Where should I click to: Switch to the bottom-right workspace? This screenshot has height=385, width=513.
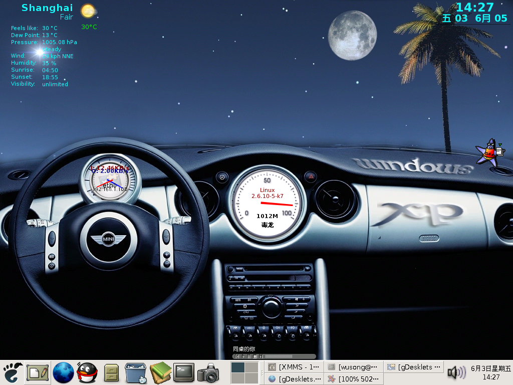251,378
